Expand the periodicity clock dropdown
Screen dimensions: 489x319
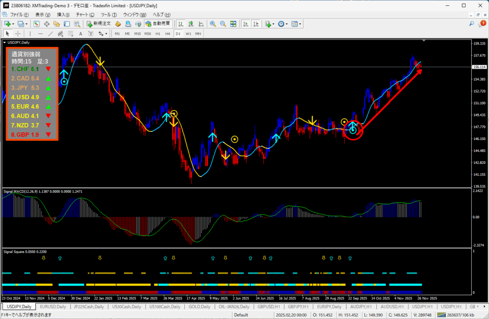click(x=286, y=23)
